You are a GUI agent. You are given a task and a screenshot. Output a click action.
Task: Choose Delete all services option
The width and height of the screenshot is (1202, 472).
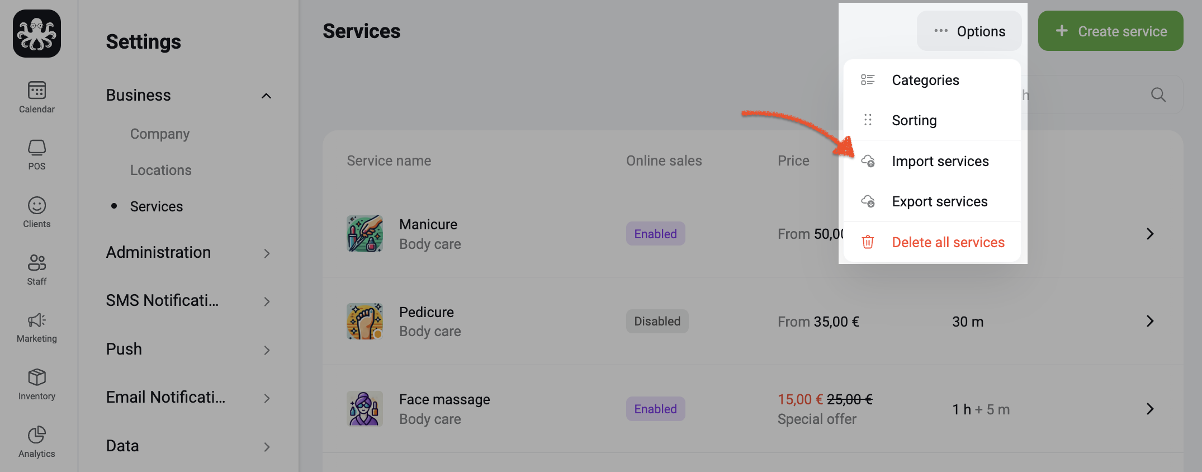[932, 242]
